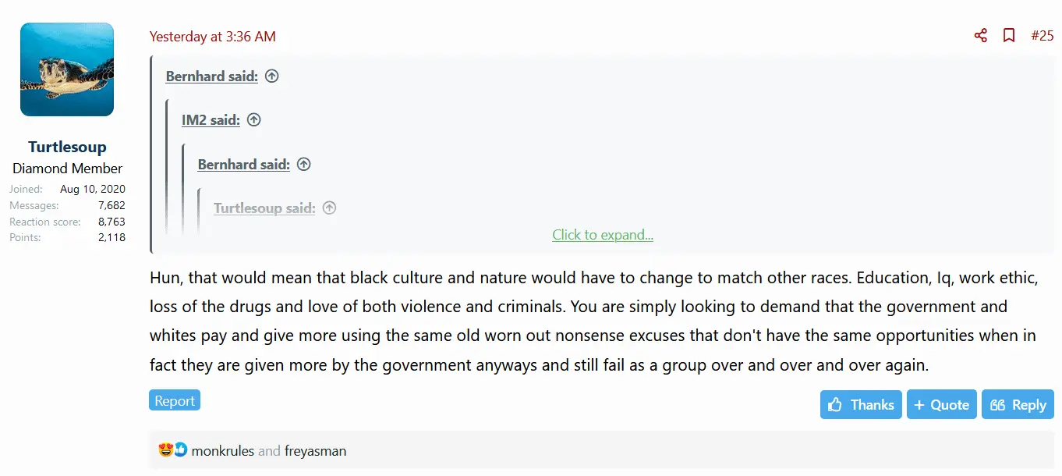Bookmark this post with the bookmark icon

pyautogui.click(x=1009, y=36)
